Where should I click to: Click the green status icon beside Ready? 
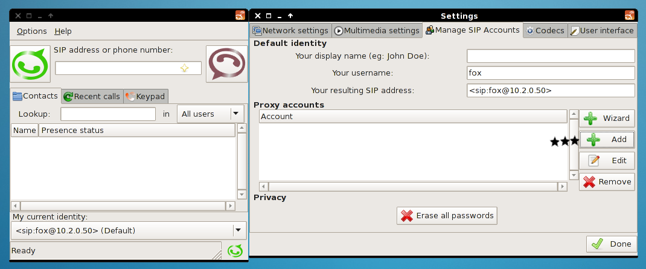coord(235,250)
